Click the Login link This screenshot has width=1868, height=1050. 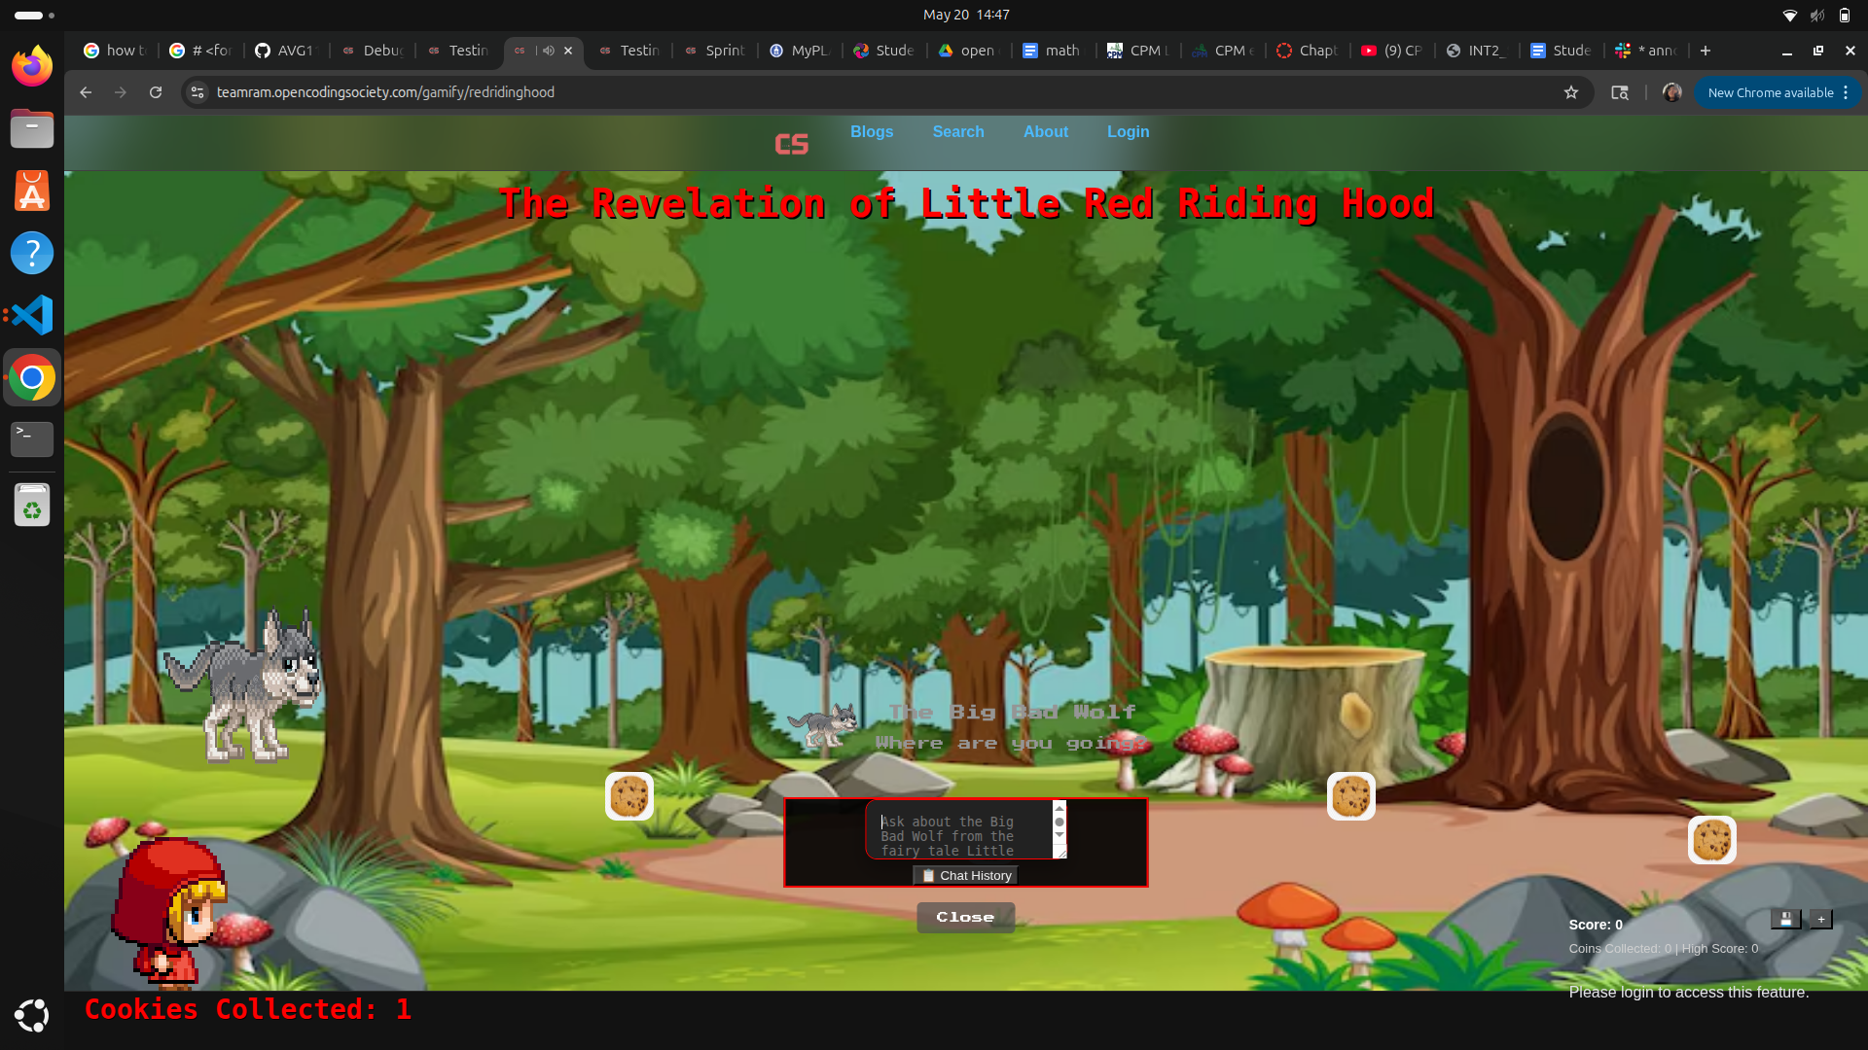click(1129, 131)
